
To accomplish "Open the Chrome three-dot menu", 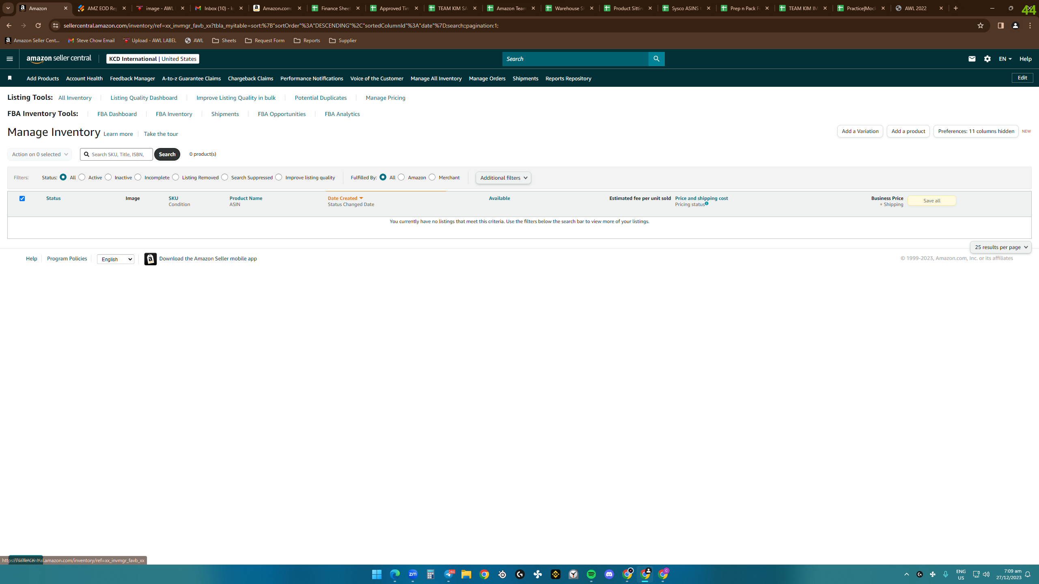I will pyautogui.click(x=1030, y=26).
